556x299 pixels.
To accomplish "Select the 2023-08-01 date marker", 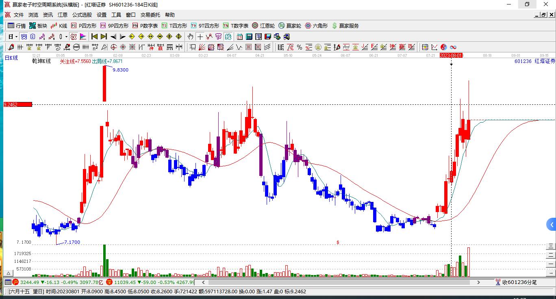I will 451,55.
